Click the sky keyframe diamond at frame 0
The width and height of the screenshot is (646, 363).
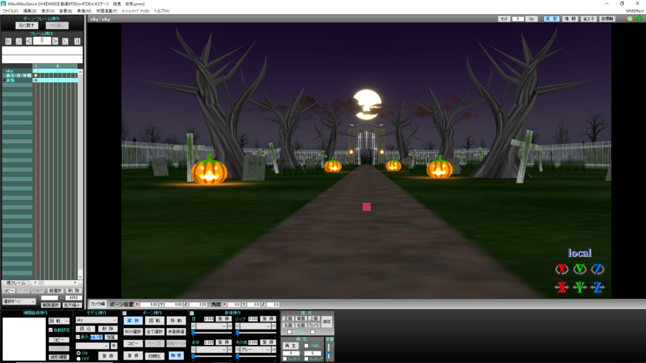(x=36, y=71)
